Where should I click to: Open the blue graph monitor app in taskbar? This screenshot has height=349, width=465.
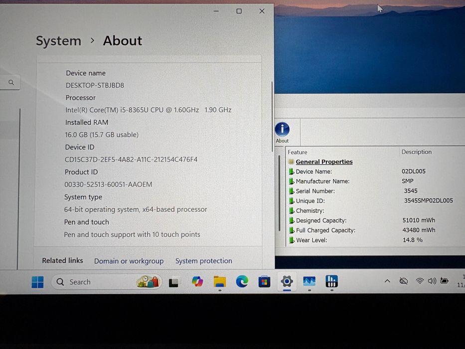tap(310, 281)
